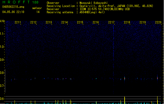Click the Receiver label

tap(53, 9)
